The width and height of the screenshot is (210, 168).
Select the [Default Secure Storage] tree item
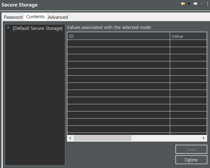(38, 28)
